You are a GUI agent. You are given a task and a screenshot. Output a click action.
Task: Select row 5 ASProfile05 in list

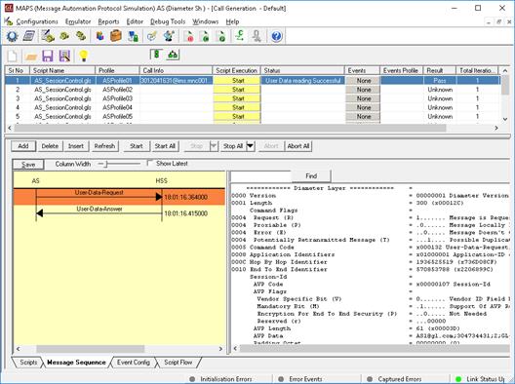tap(253, 116)
